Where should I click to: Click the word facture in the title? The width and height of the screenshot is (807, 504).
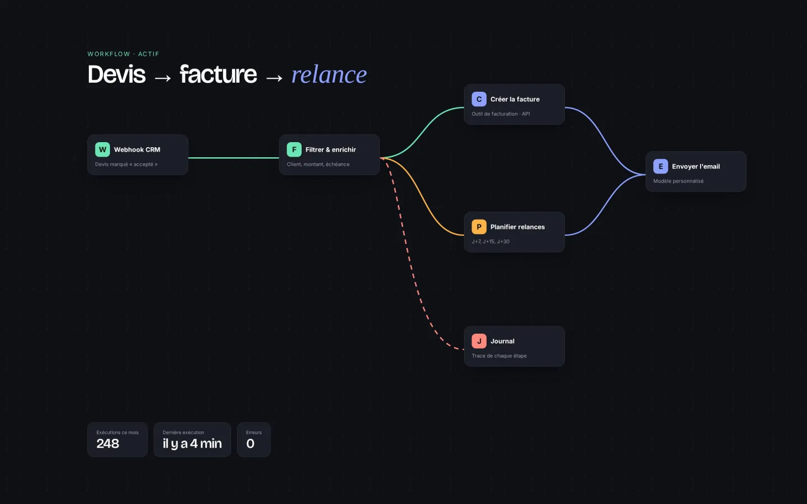[218, 75]
